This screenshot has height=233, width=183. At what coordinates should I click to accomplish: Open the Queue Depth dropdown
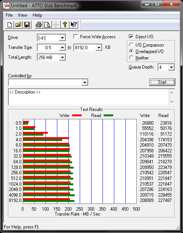point(171,67)
